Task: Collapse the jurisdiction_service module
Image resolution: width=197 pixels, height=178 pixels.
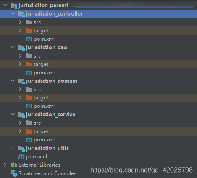Action: 13,115
